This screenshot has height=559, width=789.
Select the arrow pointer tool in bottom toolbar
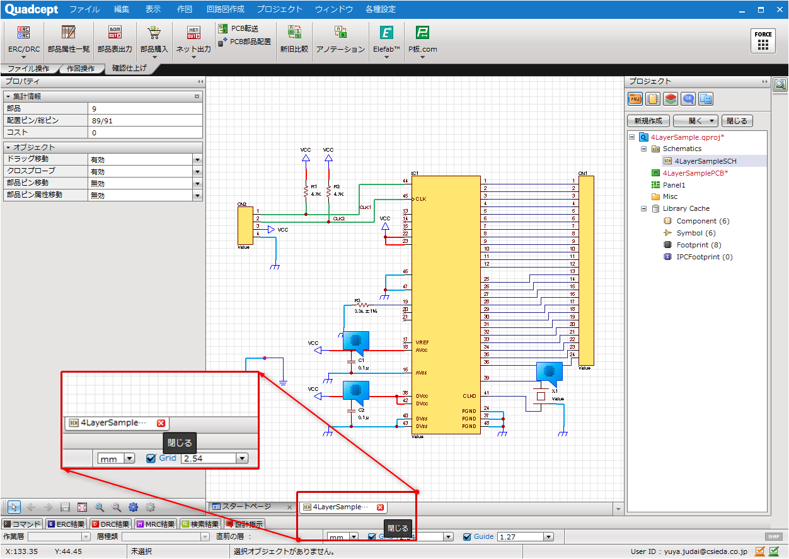pyautogui.click(x=14, y=507)
